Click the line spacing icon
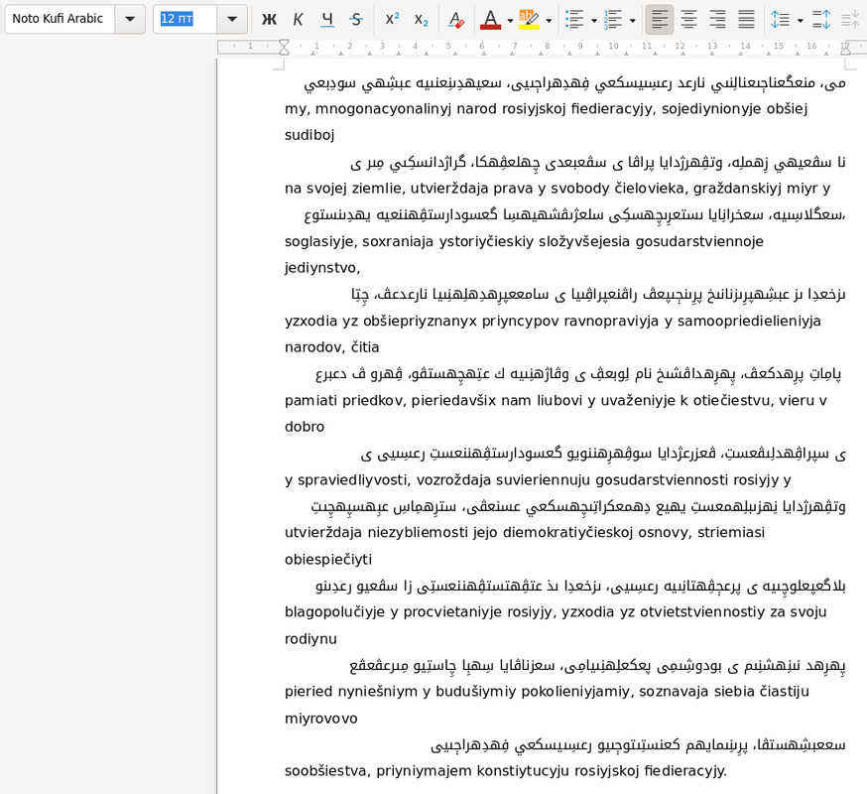Viewport: 867px width, 794px height. pos(780,20)
